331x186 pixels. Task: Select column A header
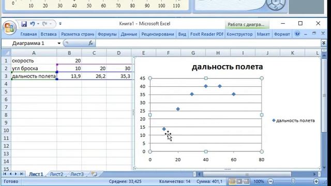pyautogui.click(x=34, y=53)
